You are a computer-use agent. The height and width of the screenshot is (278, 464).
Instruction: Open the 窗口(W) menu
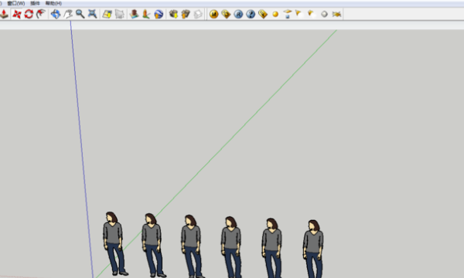16,3
